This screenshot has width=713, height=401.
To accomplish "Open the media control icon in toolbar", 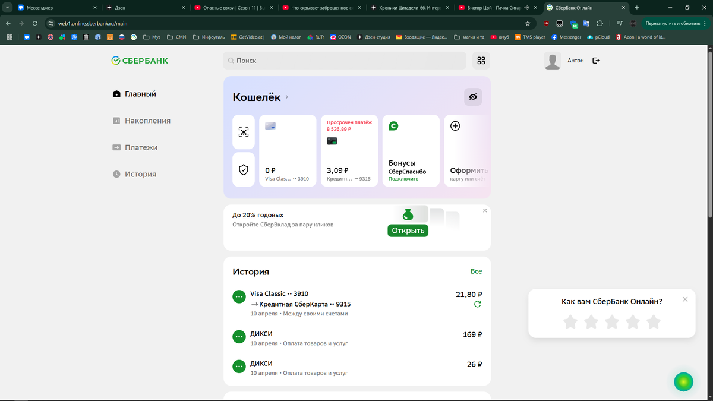I will (x=619, y=23).
